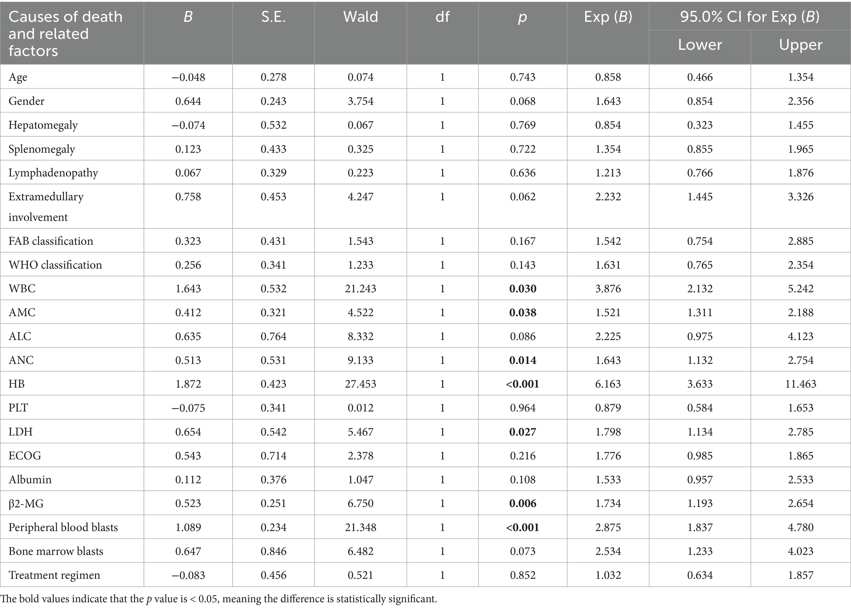Viewport: 851px width, 608px height.
Task: Click the footnote about bold values
Action: pos(219,599)
